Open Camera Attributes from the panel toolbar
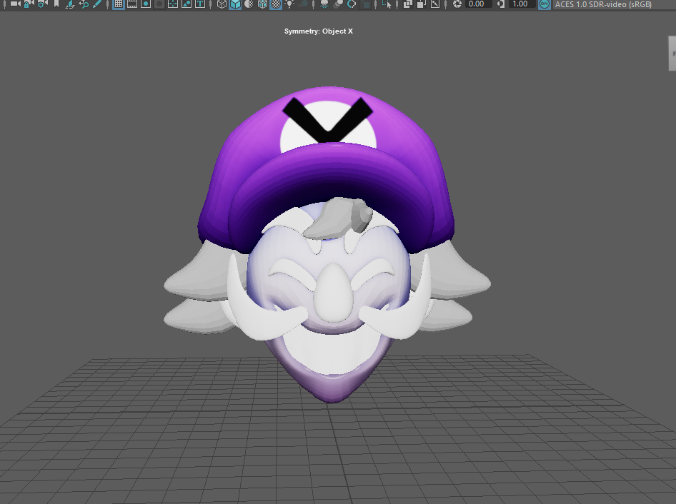This screenshot has width=676, height=504. tap(42, 4)
